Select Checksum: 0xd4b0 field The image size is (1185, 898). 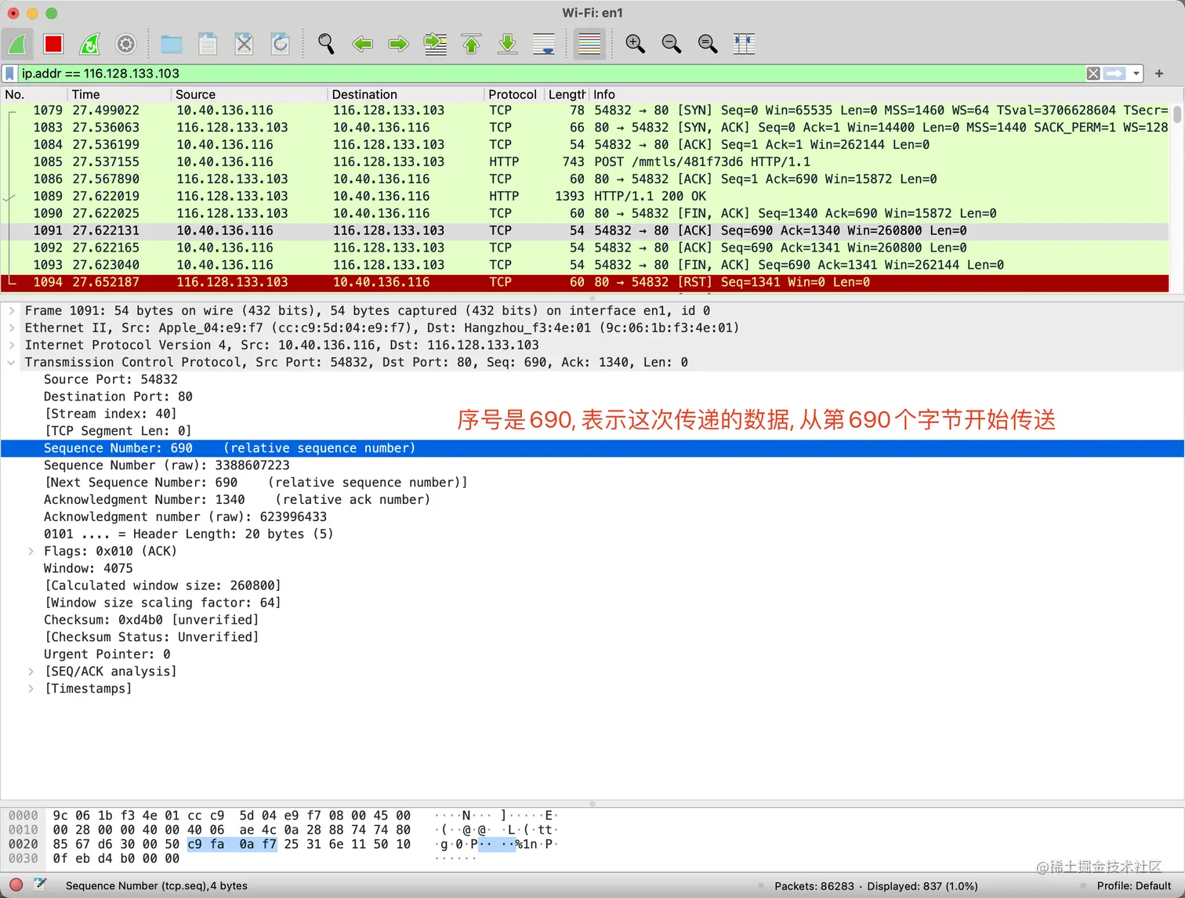(x=150, y=620)
